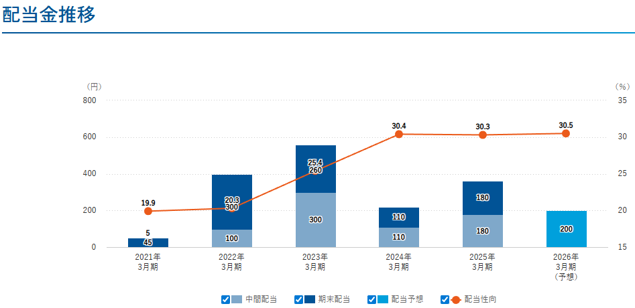Toggle the 期末配当 legend checkbox
The image size is (635, 308).
pyautogui.click(x=298, y=299)
